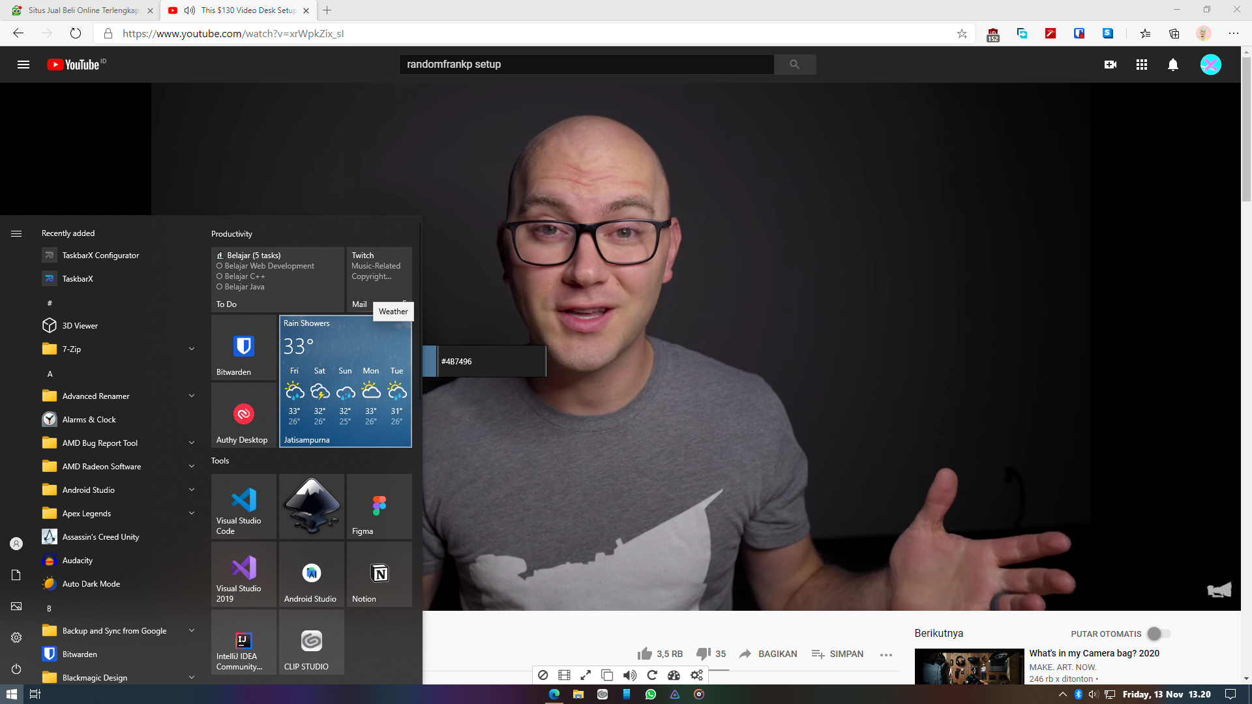Open Windows Start button on taskbar
The height and width of the screenshot is (704, 1252).
[12, 694]
